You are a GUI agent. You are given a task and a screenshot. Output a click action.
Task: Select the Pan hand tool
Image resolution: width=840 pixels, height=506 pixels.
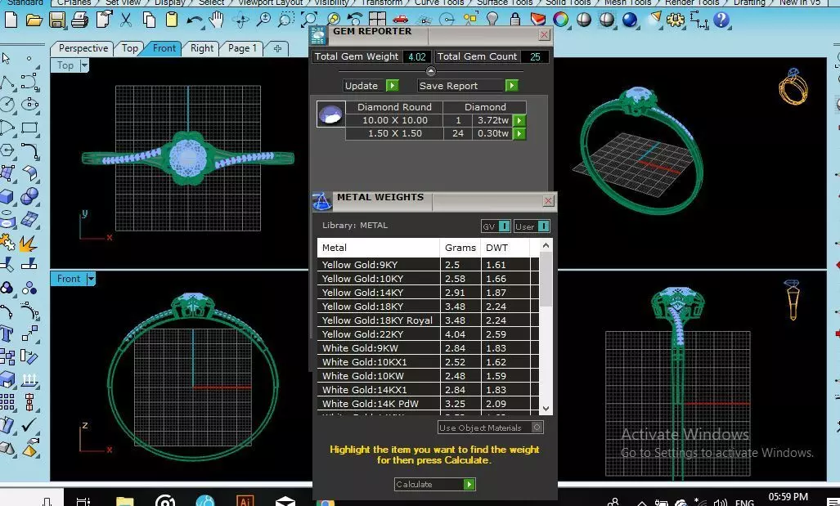(217, 20)
